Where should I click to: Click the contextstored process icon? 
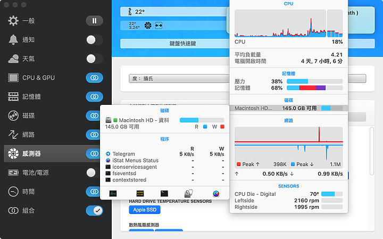[108, 180]
